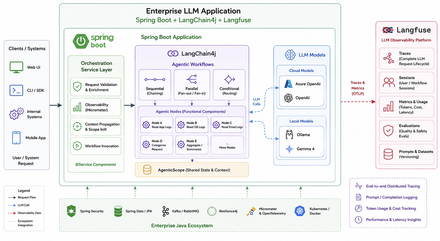Click the Node E gear icon
Screen dimensions: 440x241
[x=181, y=144]
